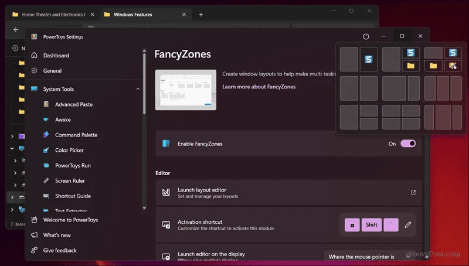
Task: Click '7 items' in the File Explorer status bar
Action: click(x=18, y=224)
